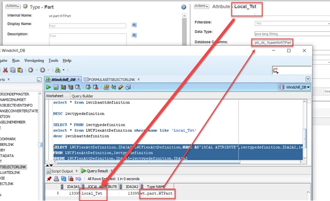Close the Windchill_DB worksheet tab

(x=79, y=79)
